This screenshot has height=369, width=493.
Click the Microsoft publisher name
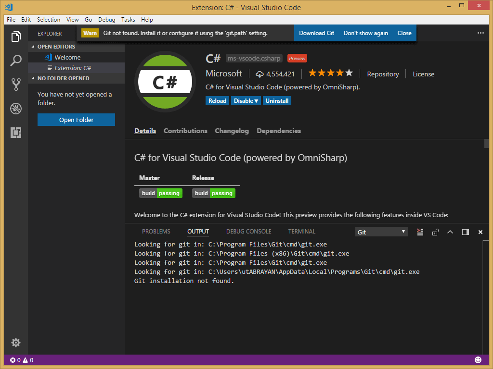[x=223, y=74]
